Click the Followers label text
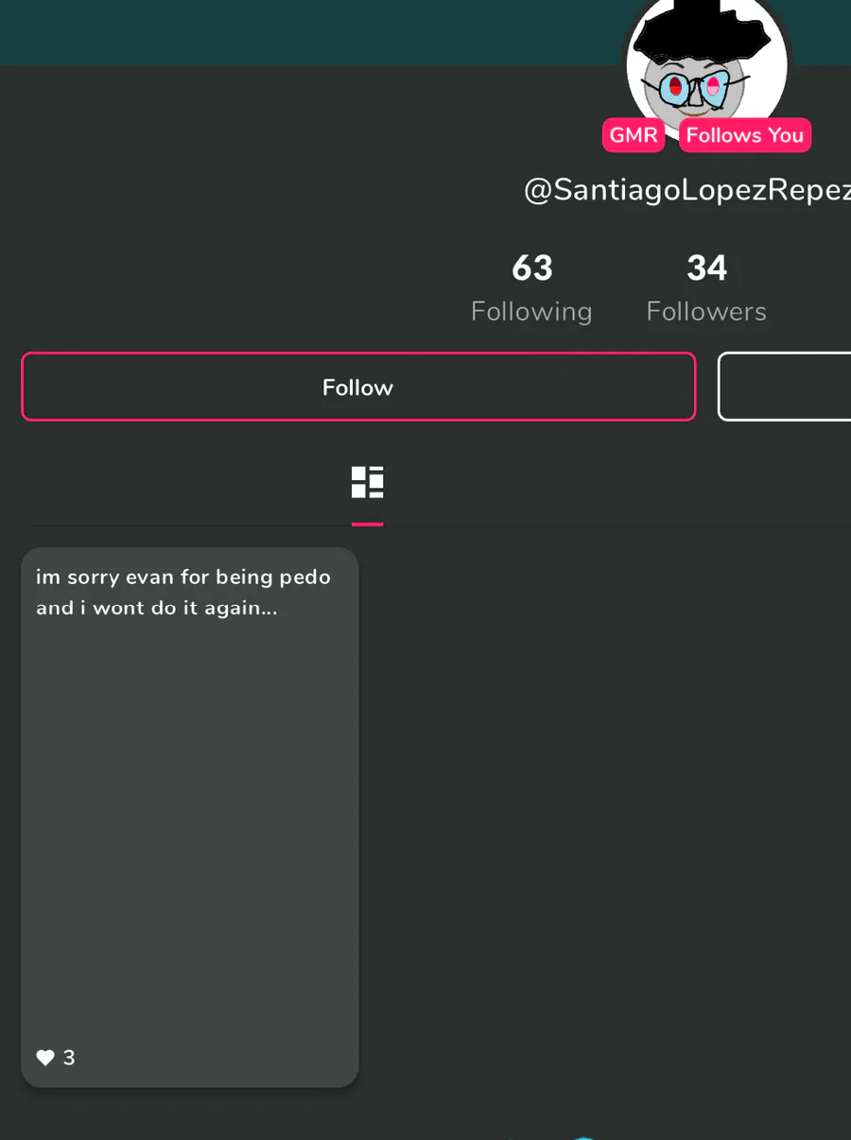Image resolution: width=851 pixels, height=1140 pixels. (706, 312)
